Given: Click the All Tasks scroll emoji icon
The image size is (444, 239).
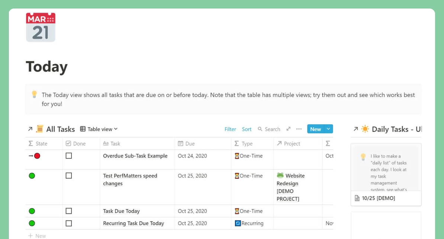Looking at the screenshot, I should click(40, 129).
